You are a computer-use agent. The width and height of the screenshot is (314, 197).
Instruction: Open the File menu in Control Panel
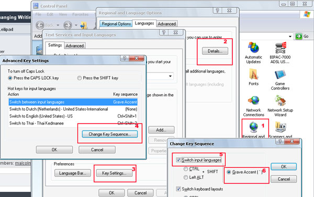pyautogui.click(x=38, y=15)
